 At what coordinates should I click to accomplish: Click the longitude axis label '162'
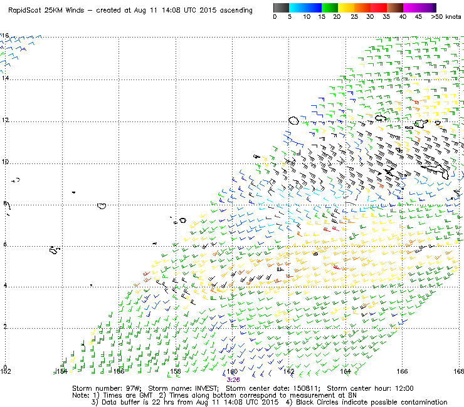[289, 371]
